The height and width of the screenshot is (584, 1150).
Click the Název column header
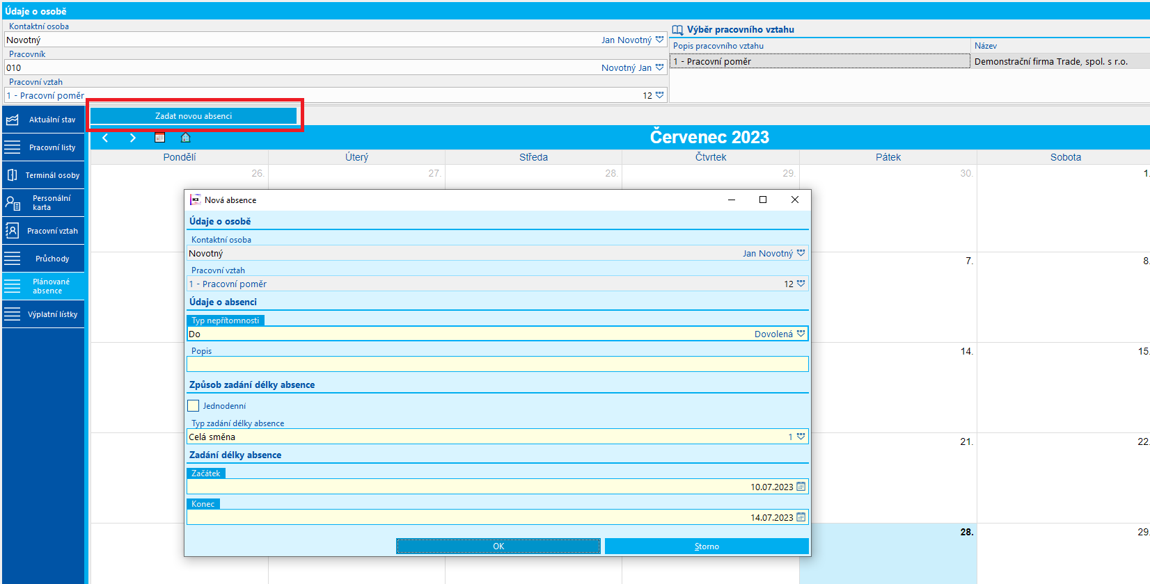click(1060, 46)
